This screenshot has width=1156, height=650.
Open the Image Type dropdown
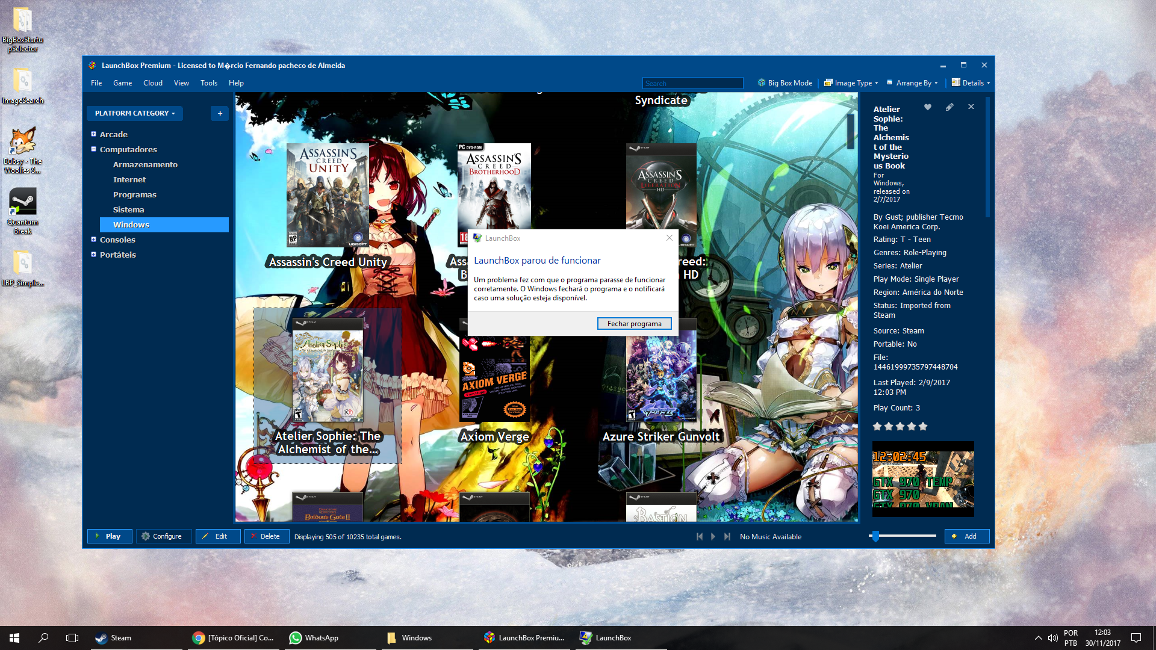tap(851, 83)
